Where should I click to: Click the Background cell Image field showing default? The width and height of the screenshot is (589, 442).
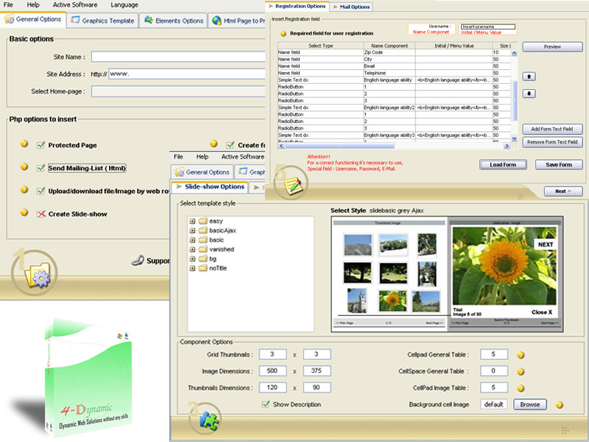click(x=494, y=404)
